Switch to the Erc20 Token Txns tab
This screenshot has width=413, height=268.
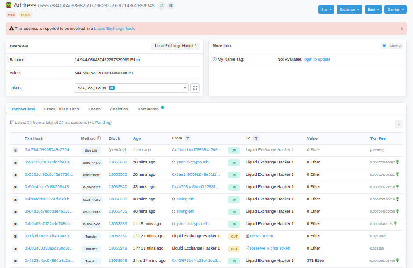click(62, 109)
